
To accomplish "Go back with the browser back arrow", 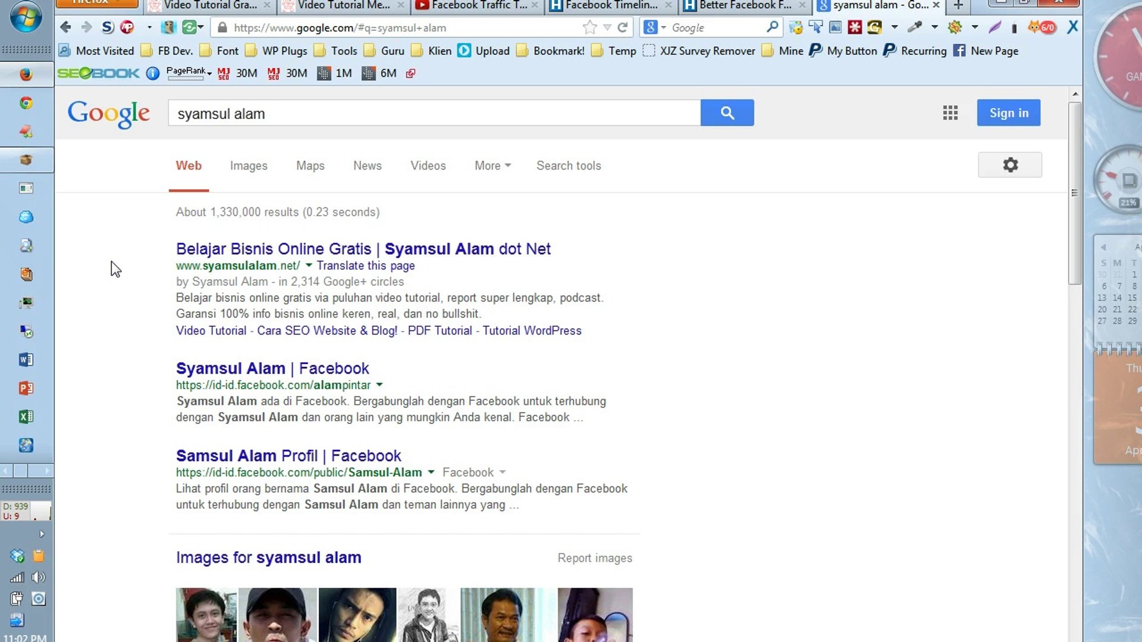I will 65,27.
